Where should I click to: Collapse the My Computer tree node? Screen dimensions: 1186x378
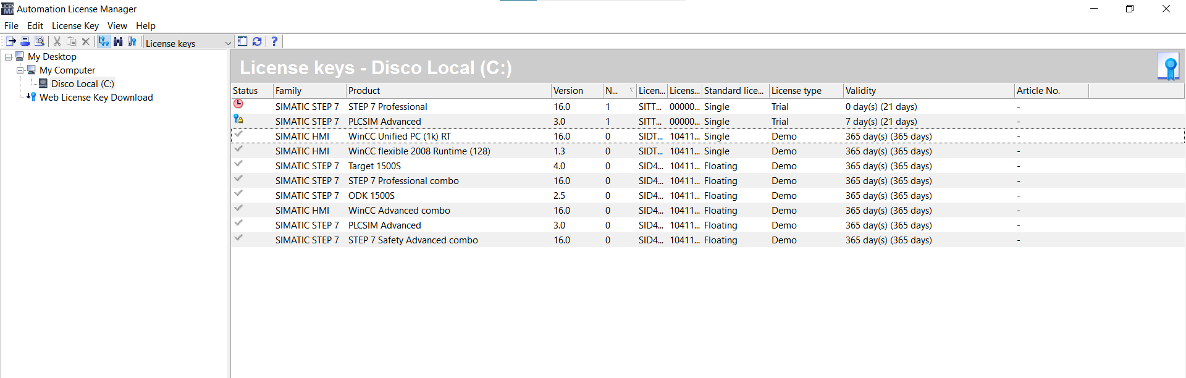click(20, 70)
